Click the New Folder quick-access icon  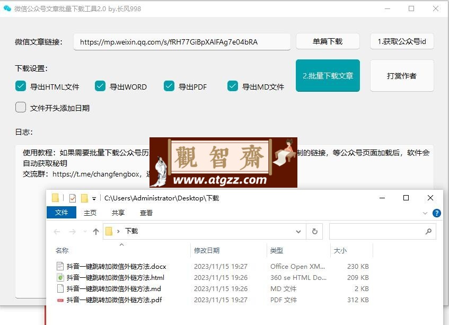pos(84,198)
